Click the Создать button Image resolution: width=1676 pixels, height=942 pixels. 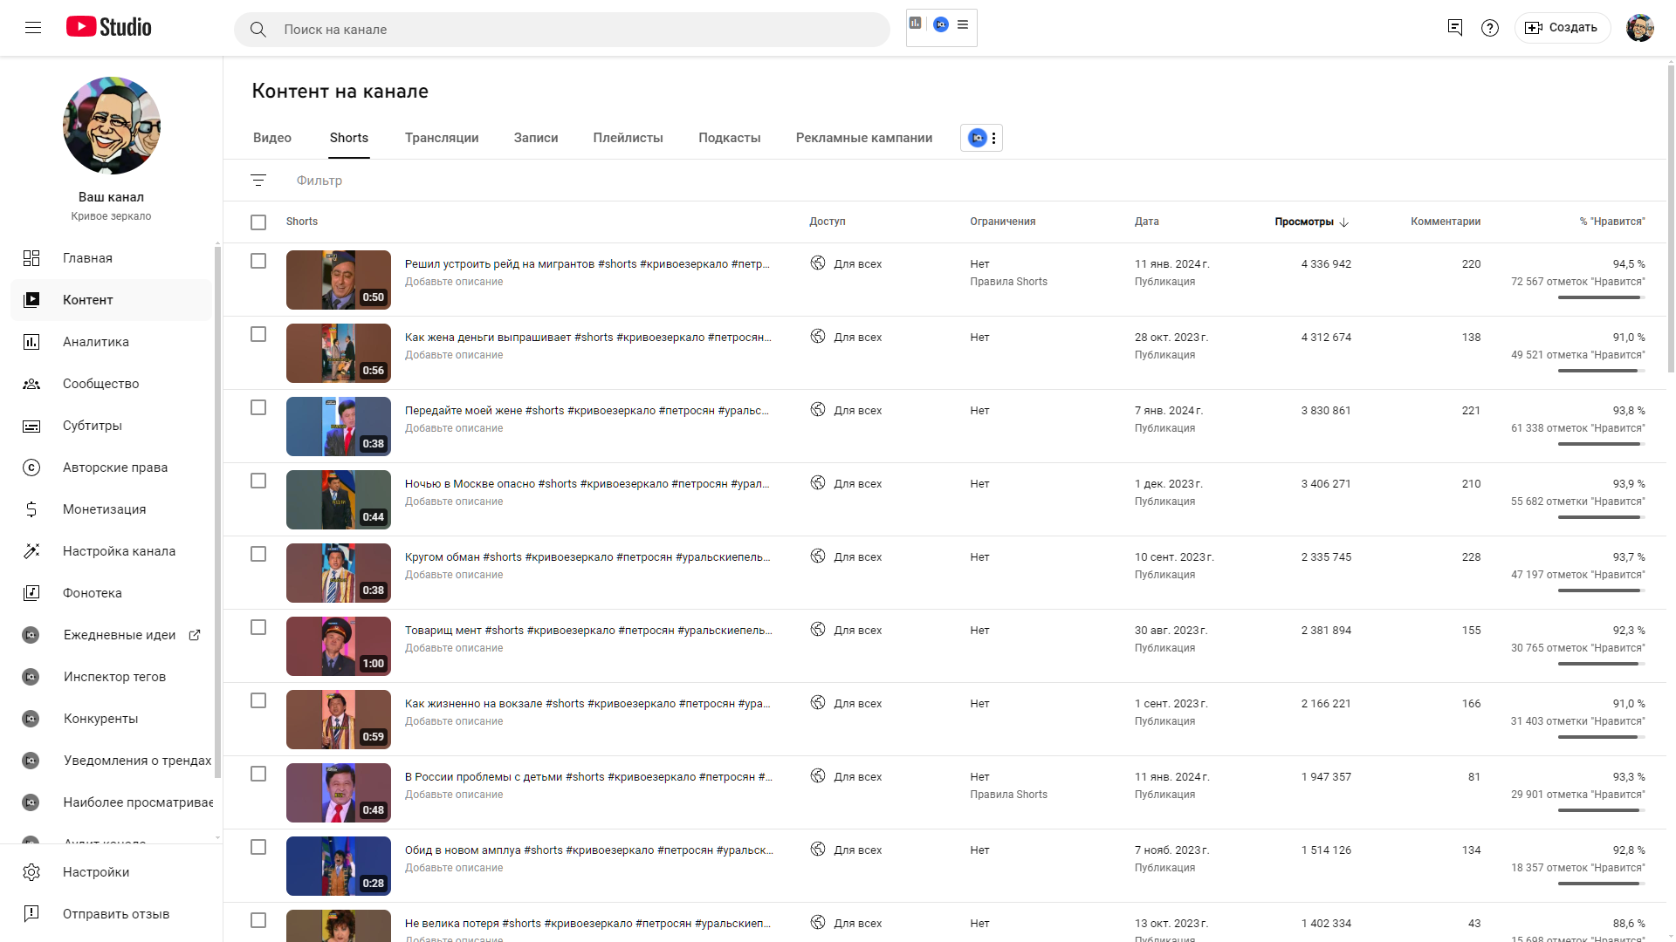tap(1562, 28)
